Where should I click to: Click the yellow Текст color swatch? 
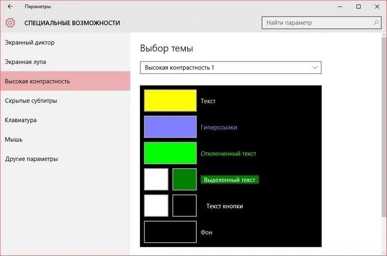coord(170,100)
